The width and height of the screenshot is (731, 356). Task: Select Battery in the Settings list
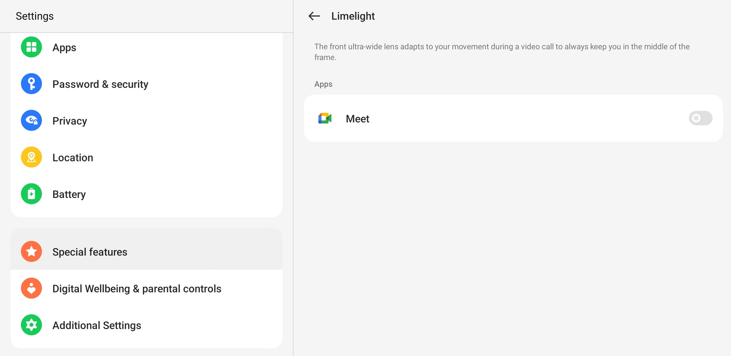click(x=69, y=194)
